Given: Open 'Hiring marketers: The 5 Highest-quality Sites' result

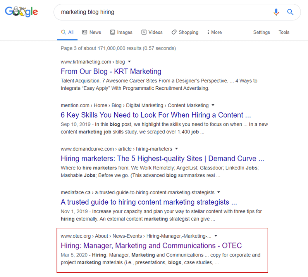Looking at the screenshot, I should 162,159.
